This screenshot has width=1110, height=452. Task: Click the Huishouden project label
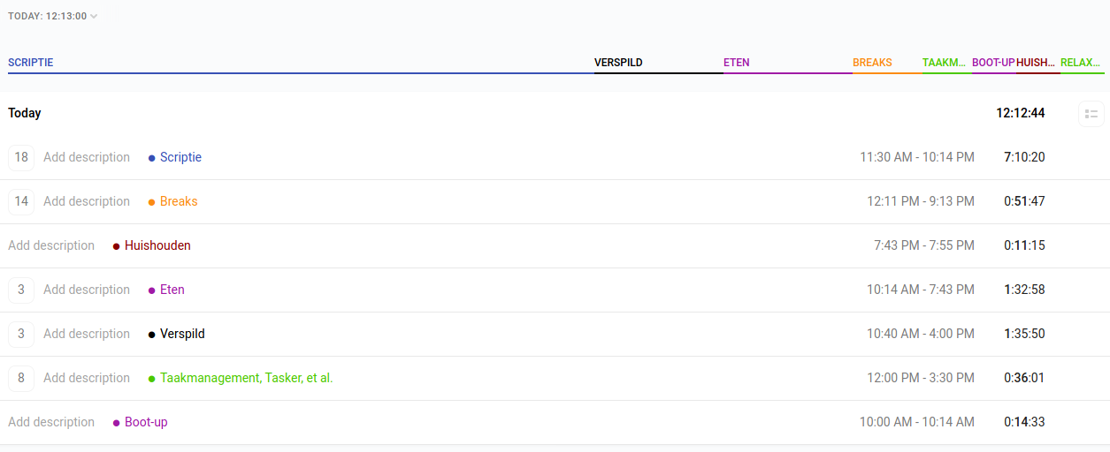click(x=157, y=245)
